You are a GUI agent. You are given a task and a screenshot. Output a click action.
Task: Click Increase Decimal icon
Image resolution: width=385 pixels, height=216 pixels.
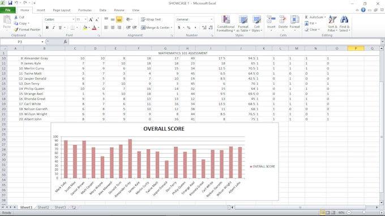[x=204, y=28]
